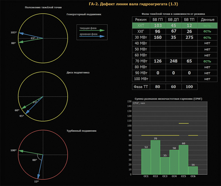This screenshot has width=221, height=186.
Task: Click the CC2 bar with value 70
Action: click(155, 157)
